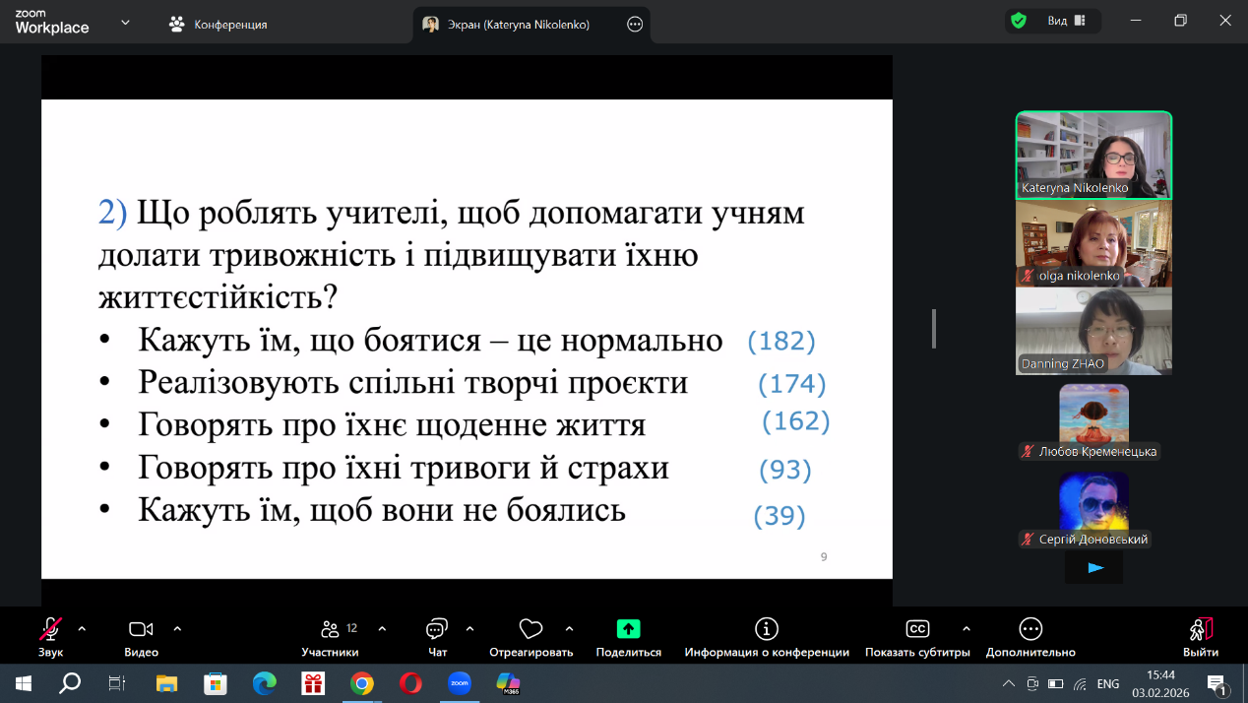Image resolution: width=1248 pixels, height=703 pixels.
Task: Expand audio options arrow next to mic
Action: pyautogui.click(x=82, y=628)
